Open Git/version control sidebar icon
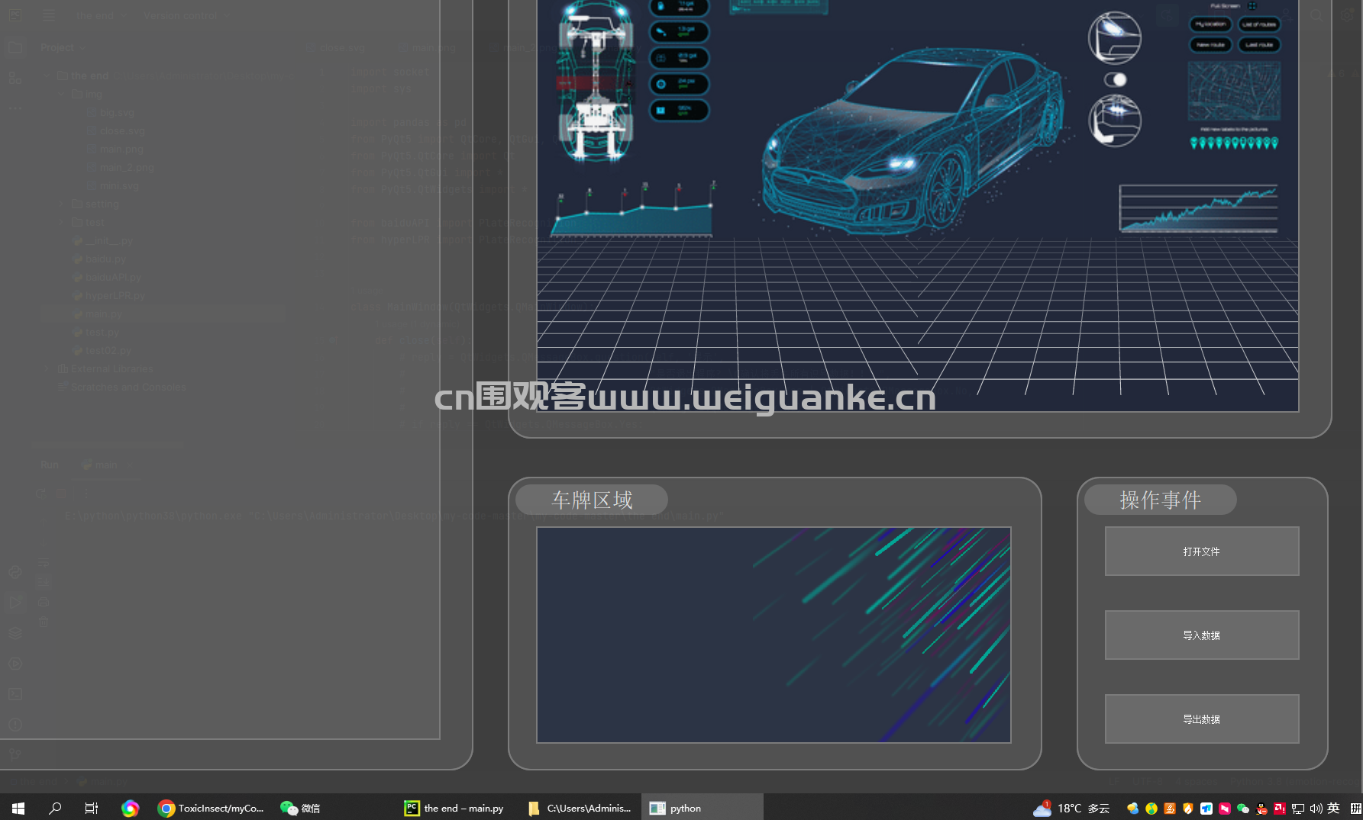Screen dimensions: 1363x820 click(x=15, y=754)
